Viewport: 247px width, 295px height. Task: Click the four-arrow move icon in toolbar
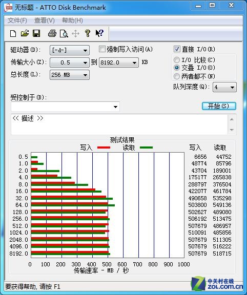pos(75,34)
